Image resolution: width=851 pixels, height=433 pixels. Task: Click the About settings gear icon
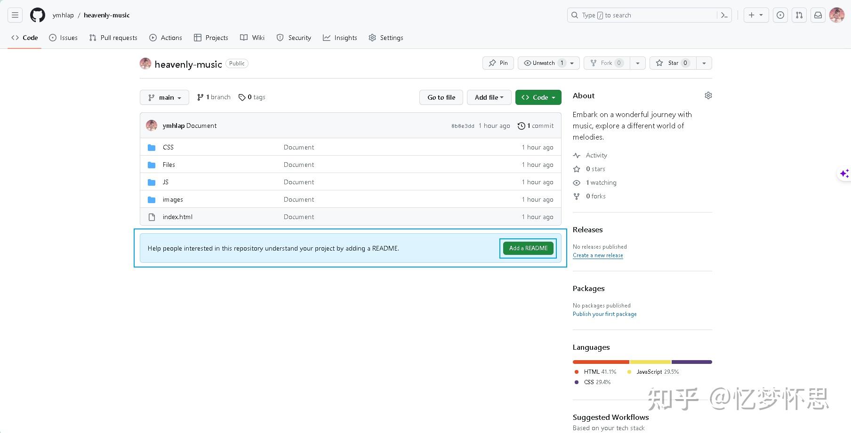pyautogui.click(x=708, y=95)
